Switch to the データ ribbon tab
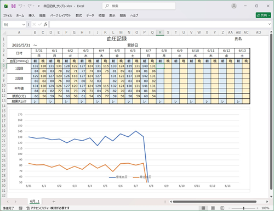The height and width of the screenshot is (211, 274). tap(90, 15)
